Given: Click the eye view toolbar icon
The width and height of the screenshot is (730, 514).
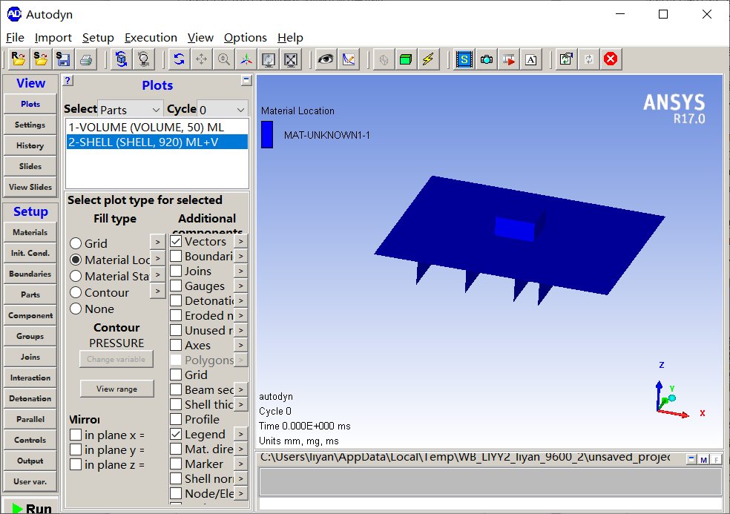Looking at the screenshot, I should 325,59.
